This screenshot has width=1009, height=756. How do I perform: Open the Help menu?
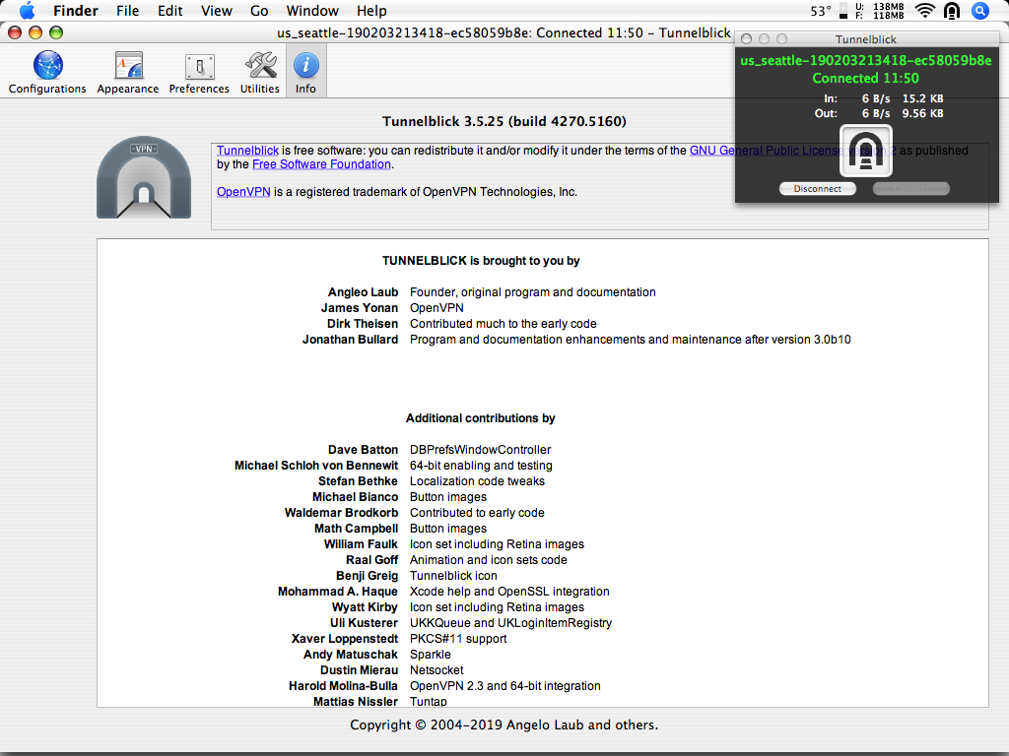(371, 11)
